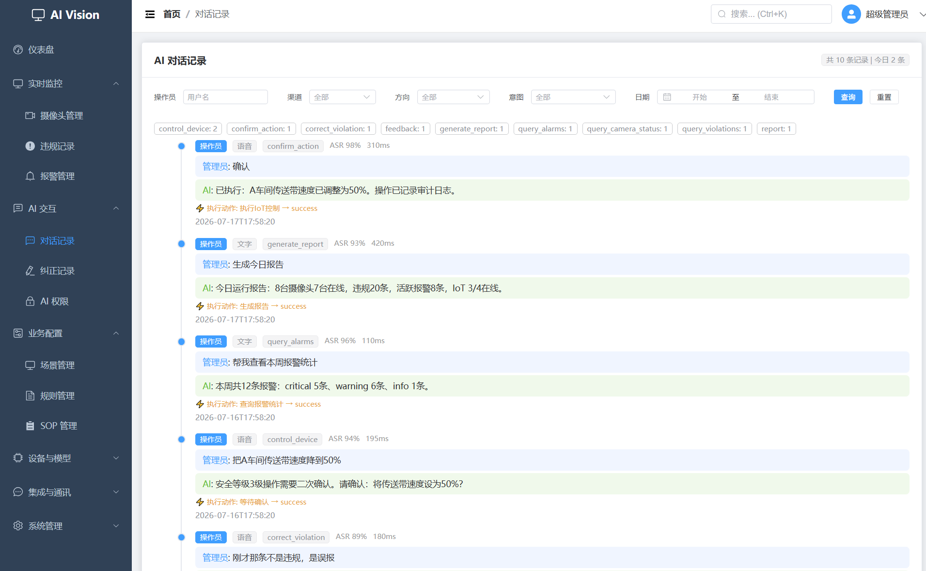Open the 方向 direction dropdown
This screenshot has height=571, width=926.
point(453,97)
